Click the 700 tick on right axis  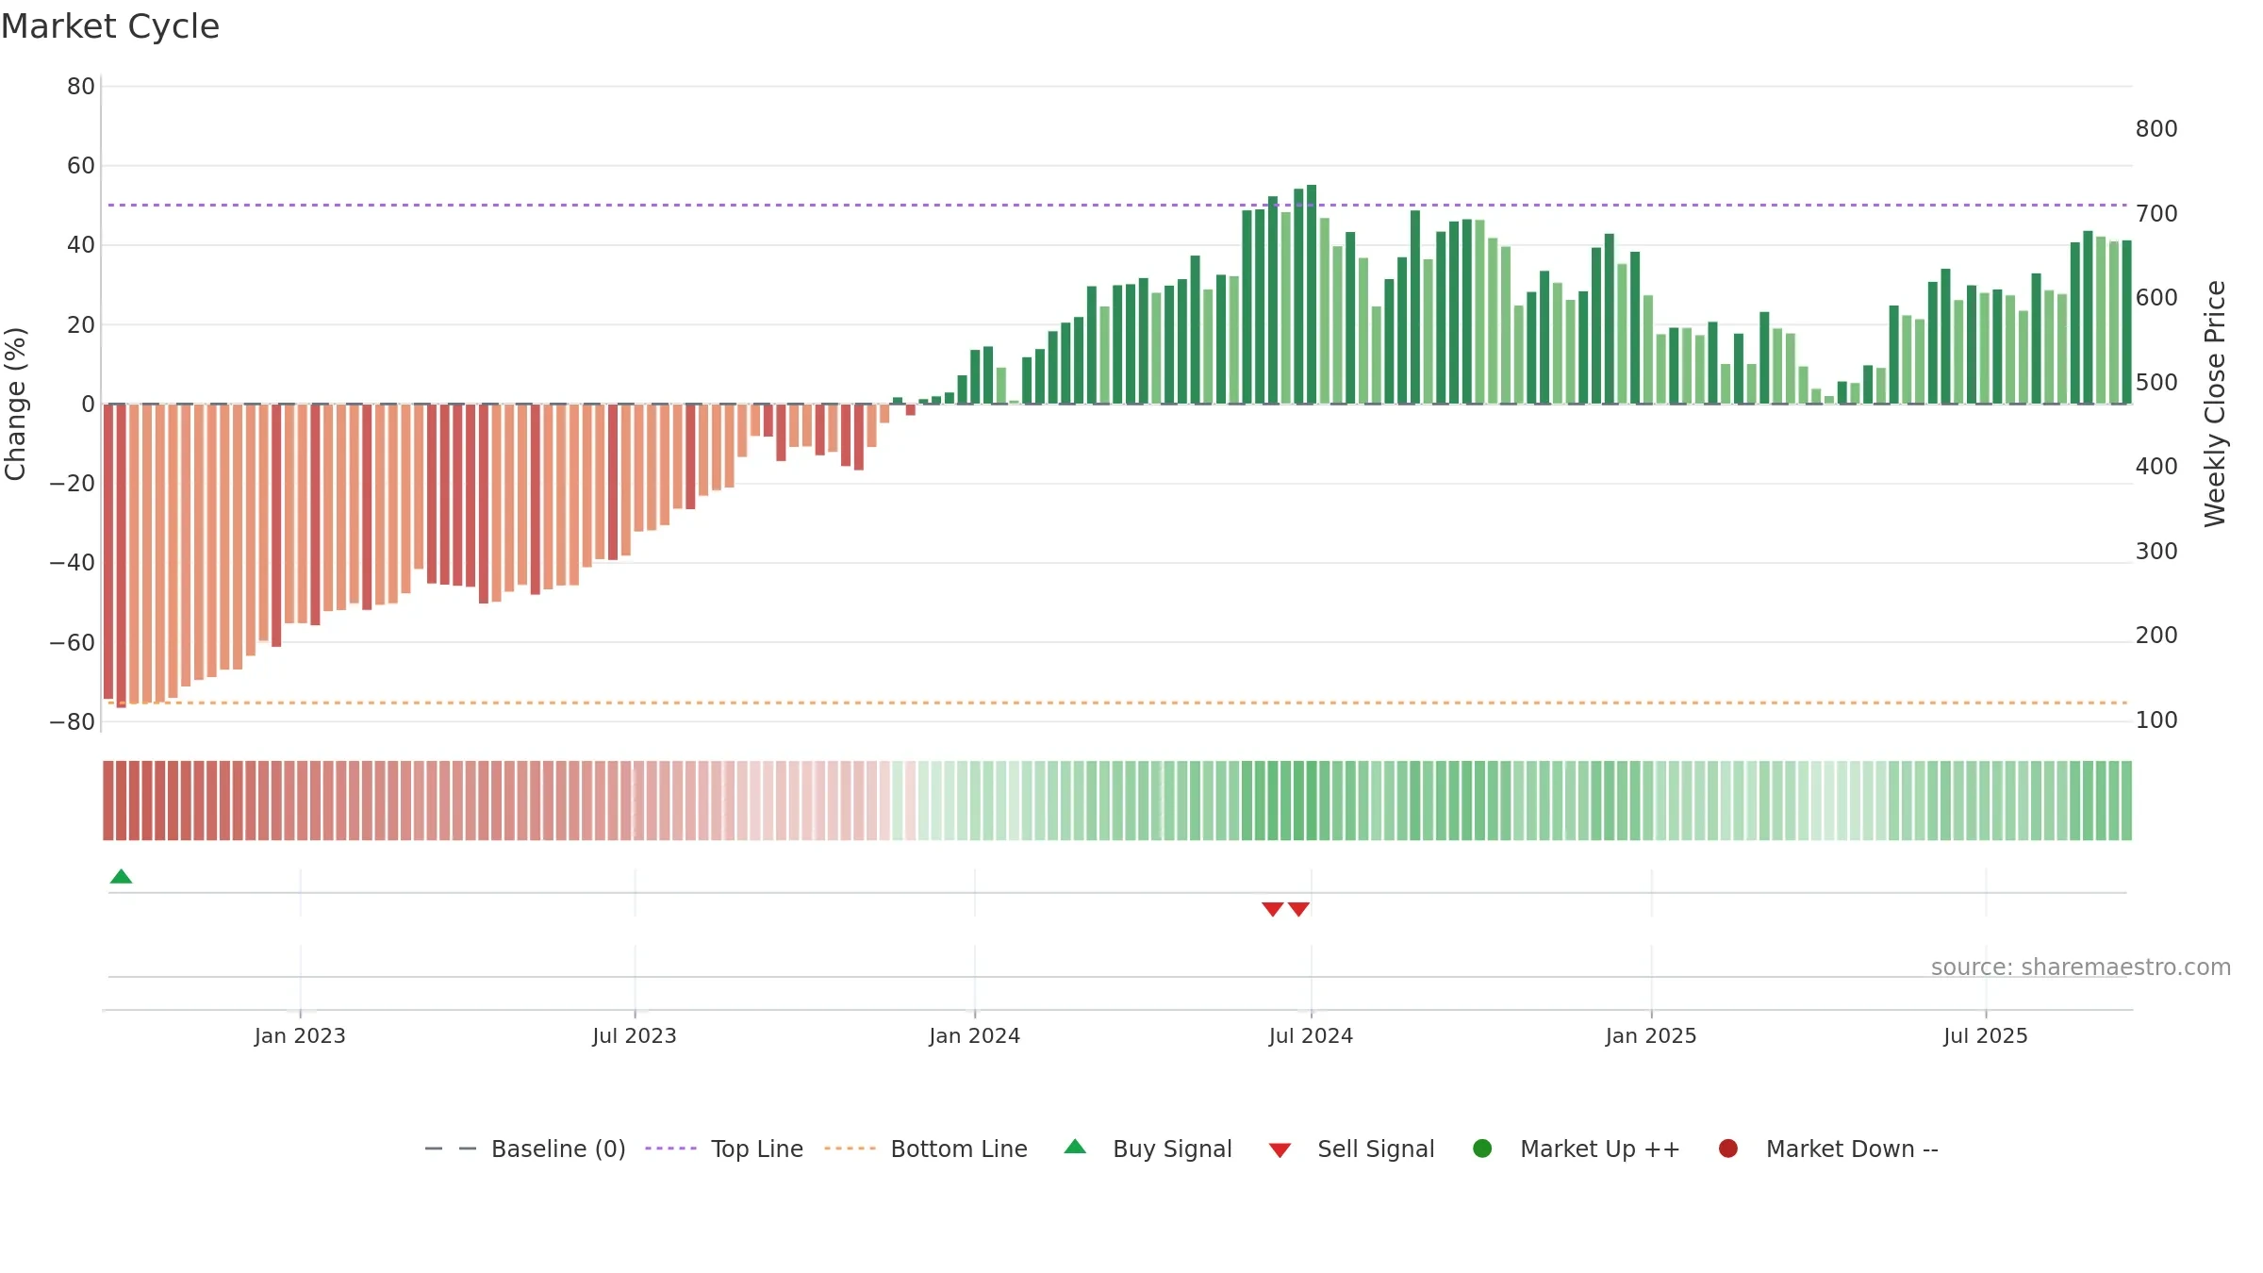(2156, 214)
